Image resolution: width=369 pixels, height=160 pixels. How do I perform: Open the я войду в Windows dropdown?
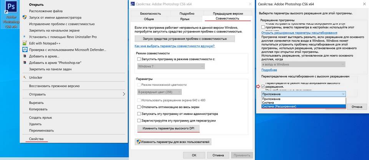[x=303, y=64]
